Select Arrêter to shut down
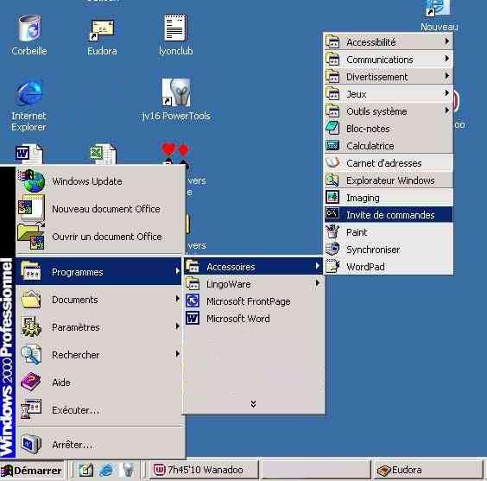 pos(98,445)
